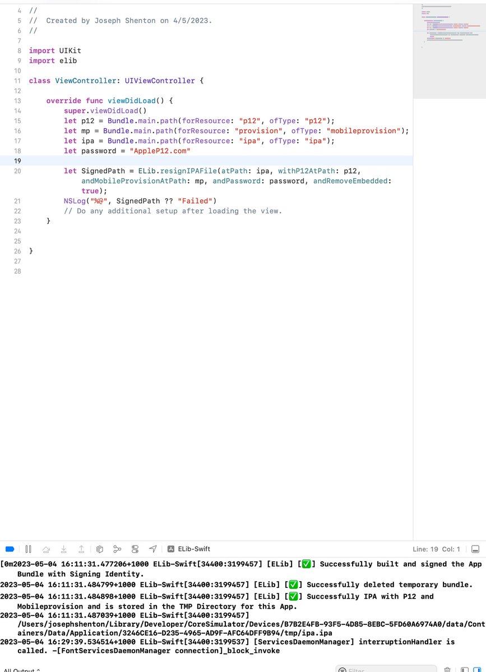
Task: Click the 'NSLog' call on line 21
Action: 75,201
